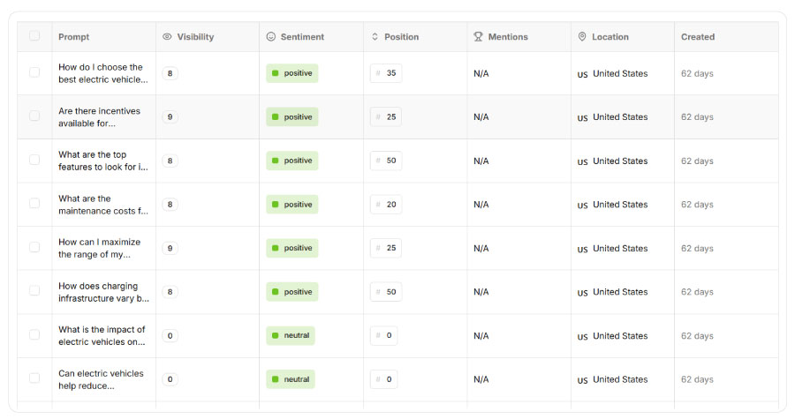Click the hash icon in position 35 badge
Viewport: 795px width, 419px height.
[x=378, y=73]
